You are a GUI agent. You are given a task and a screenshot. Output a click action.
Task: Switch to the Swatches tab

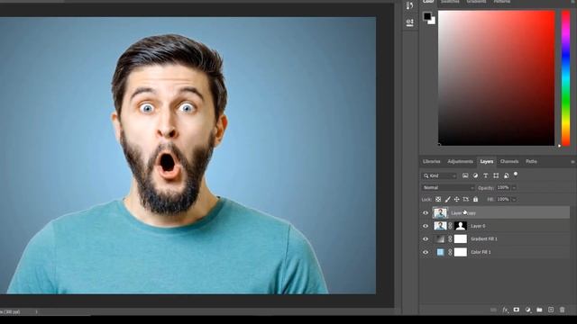(x=450, y=2)
